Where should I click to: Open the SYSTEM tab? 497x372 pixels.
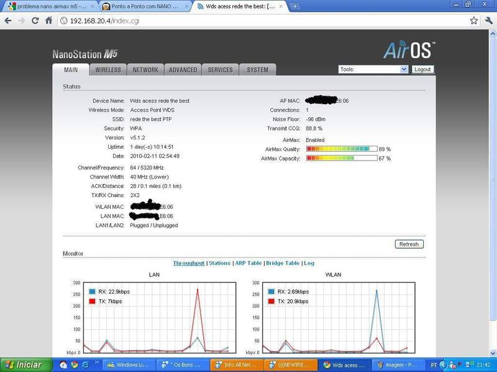click(258, 70)
